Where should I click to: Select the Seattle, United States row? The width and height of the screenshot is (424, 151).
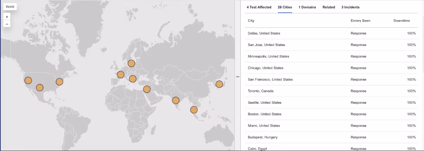(x=331, y=103)
